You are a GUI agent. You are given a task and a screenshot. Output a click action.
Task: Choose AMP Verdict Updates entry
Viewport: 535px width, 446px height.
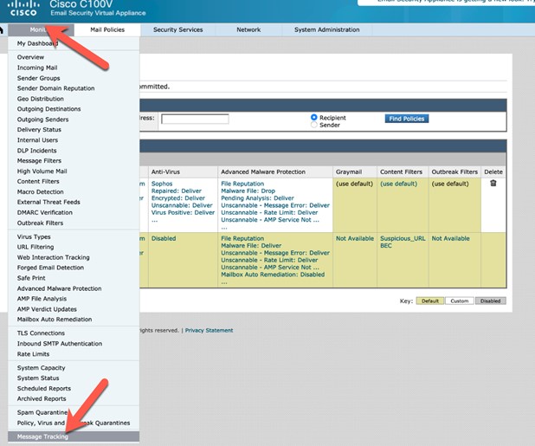[x=47, y=309]
